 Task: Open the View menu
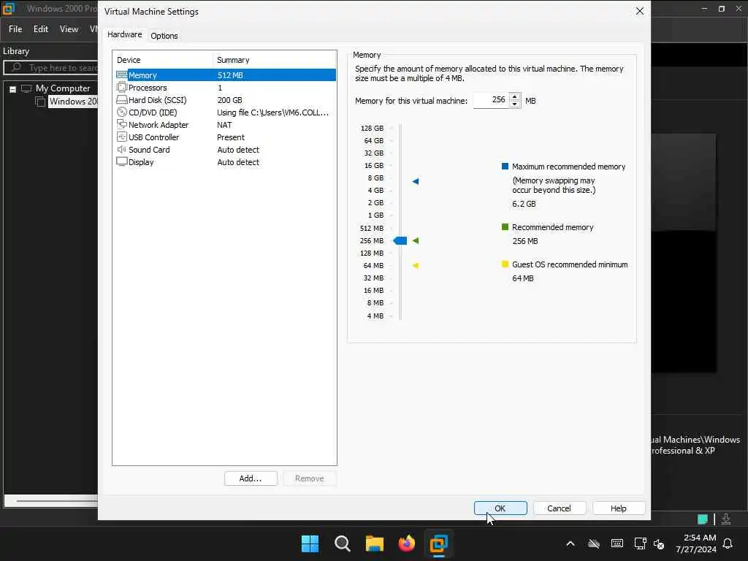pos(69,29)
